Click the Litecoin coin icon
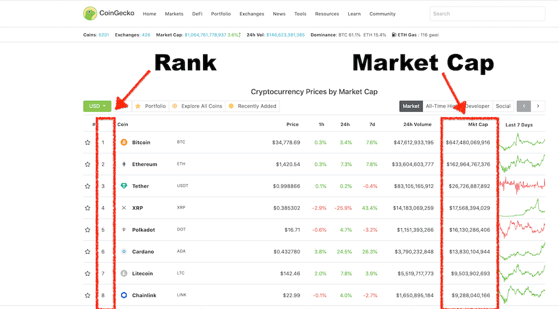 pos(124,274)
